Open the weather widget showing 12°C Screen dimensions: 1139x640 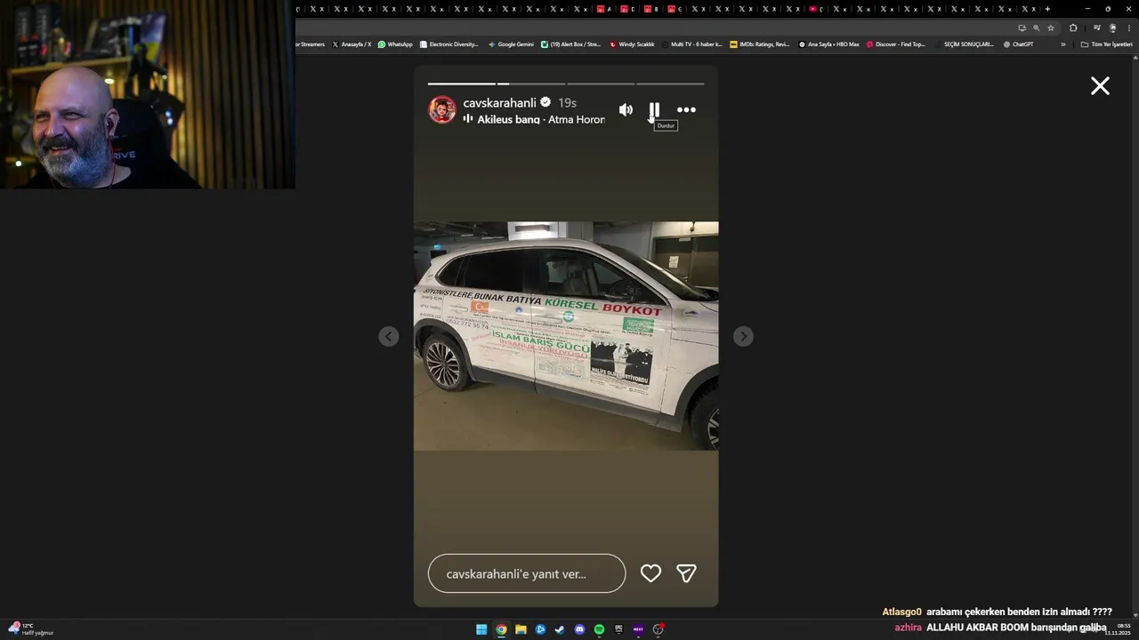point(31,629)
